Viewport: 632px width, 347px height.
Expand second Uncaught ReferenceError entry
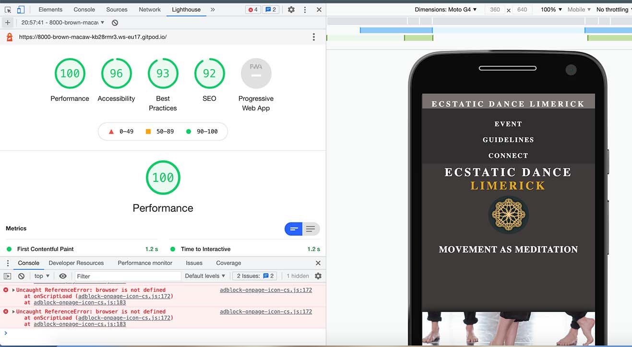click(13, 311)
